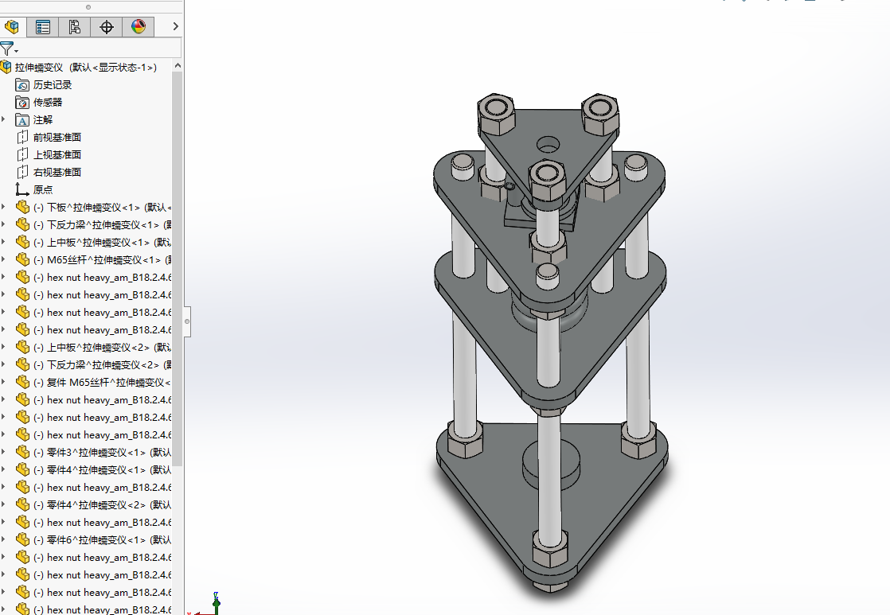Screen dimensions: 890x615
Task: Click the feature tree vertical scrollbar thumb
Action: (177, 268)
